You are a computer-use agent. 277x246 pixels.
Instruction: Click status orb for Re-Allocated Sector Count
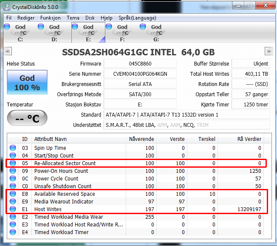click(x=13, y=163)
